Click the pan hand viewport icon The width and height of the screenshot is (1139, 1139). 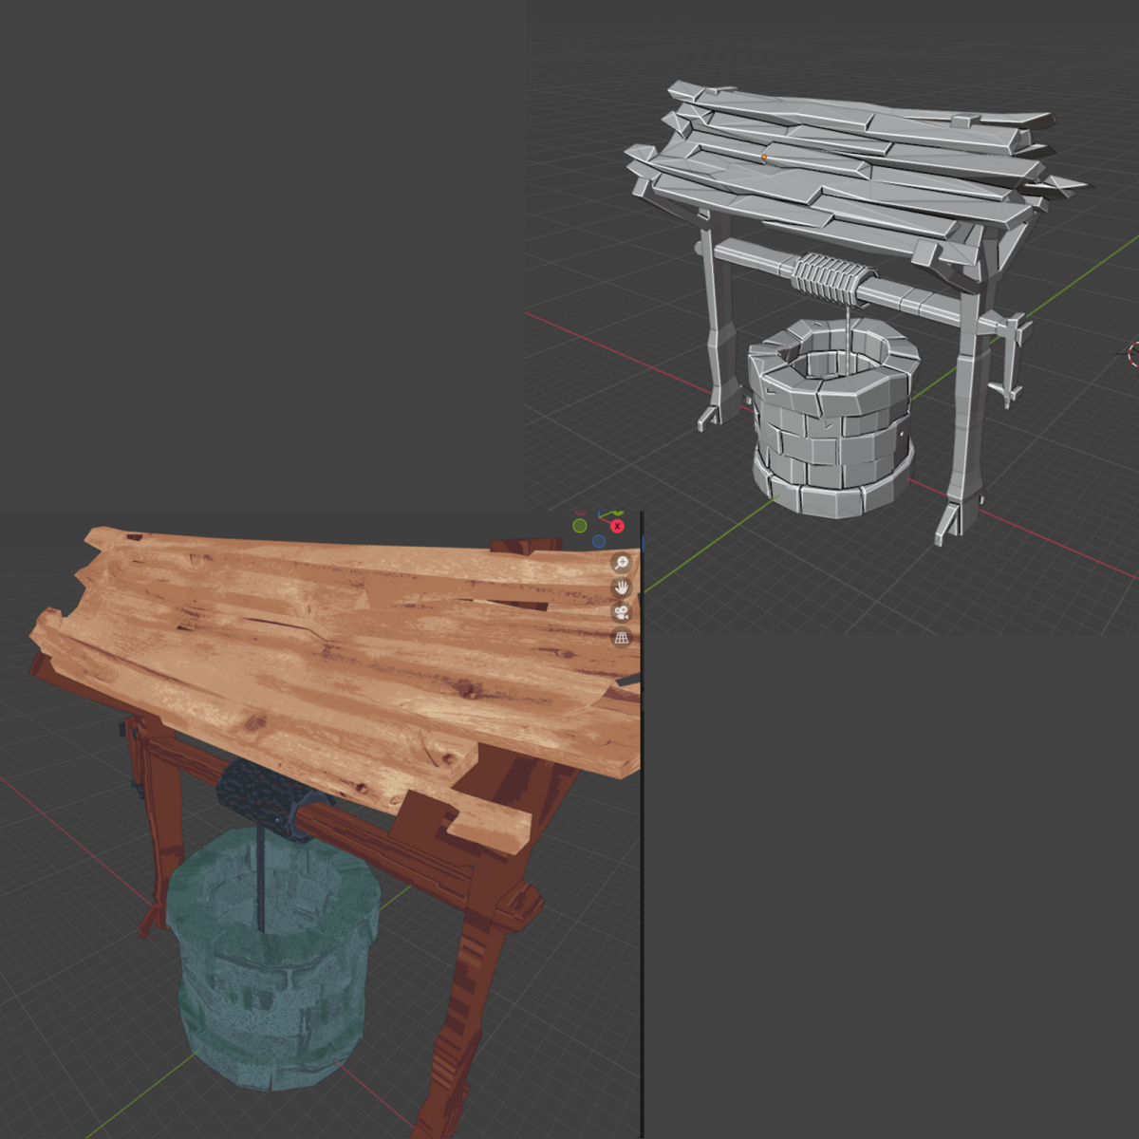(x=621, y=588)
